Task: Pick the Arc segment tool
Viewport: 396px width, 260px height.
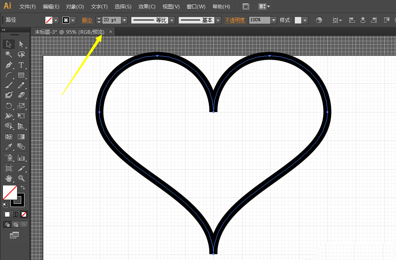Action: pyautogui.click(x=9, y=75)
